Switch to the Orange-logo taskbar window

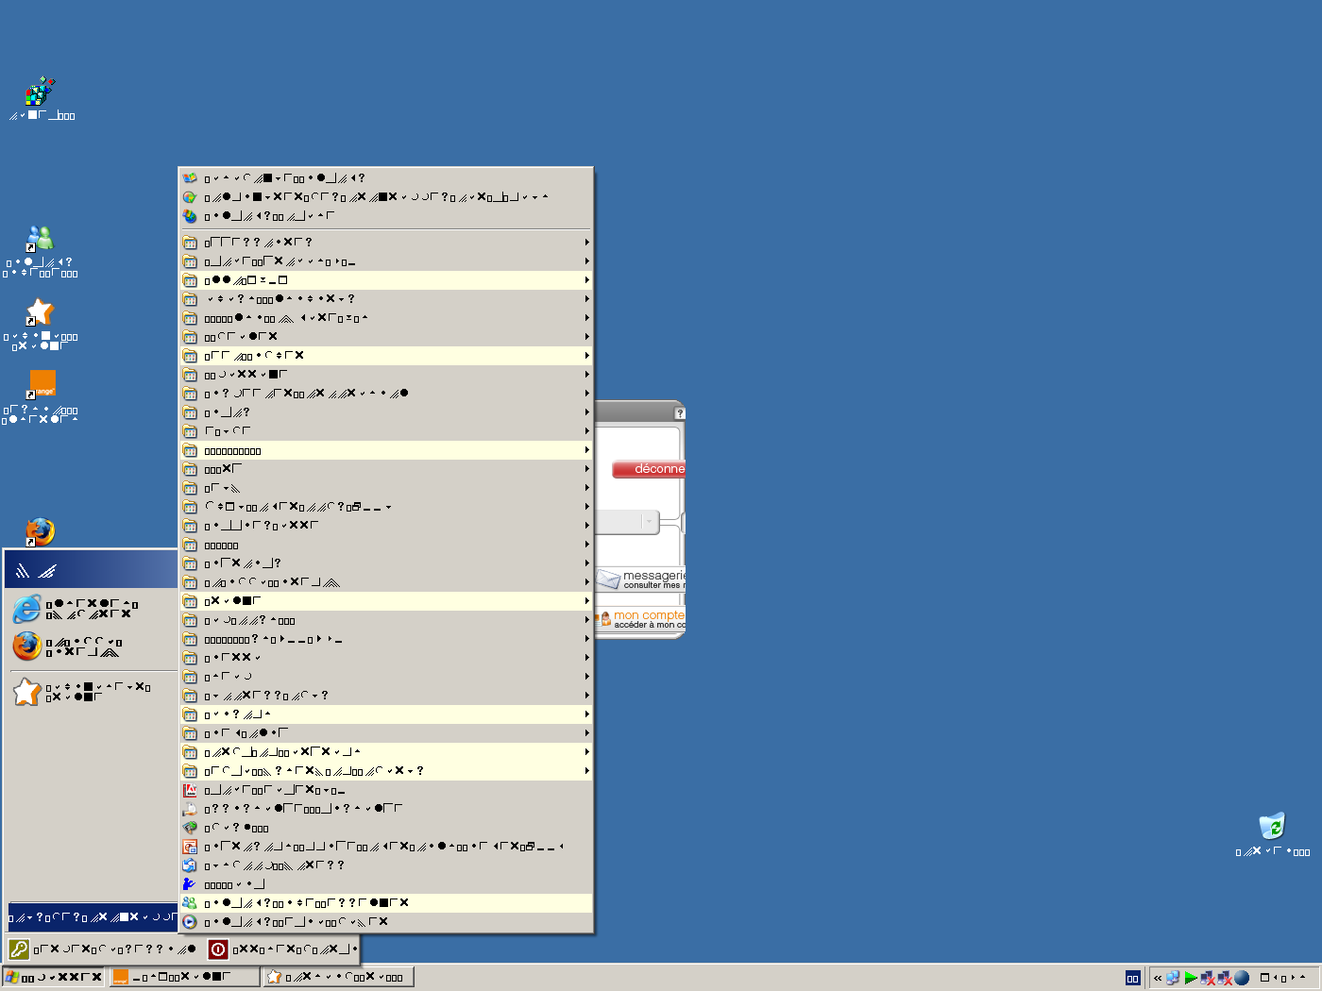(184, 977)
